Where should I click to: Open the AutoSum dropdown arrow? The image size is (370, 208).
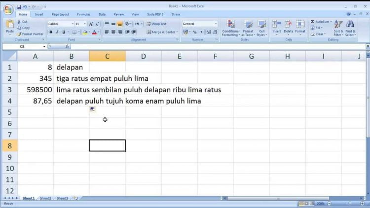[331, 22]
